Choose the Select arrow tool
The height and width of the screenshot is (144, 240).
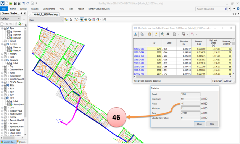pos(71,20)
